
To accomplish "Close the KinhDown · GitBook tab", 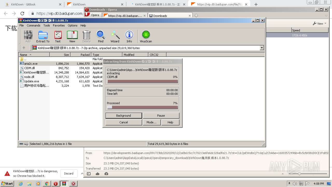I will tap(60, 4).
